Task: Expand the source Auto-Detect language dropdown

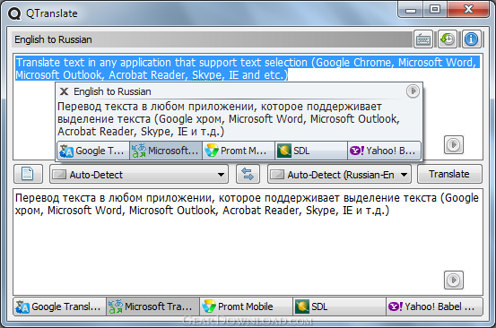Action: [x=139, y=174]
